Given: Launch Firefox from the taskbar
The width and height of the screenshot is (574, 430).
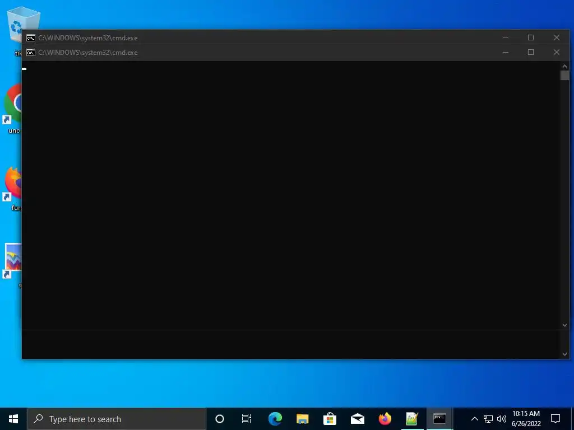Looking at the screenshot, I should [385, 419].
